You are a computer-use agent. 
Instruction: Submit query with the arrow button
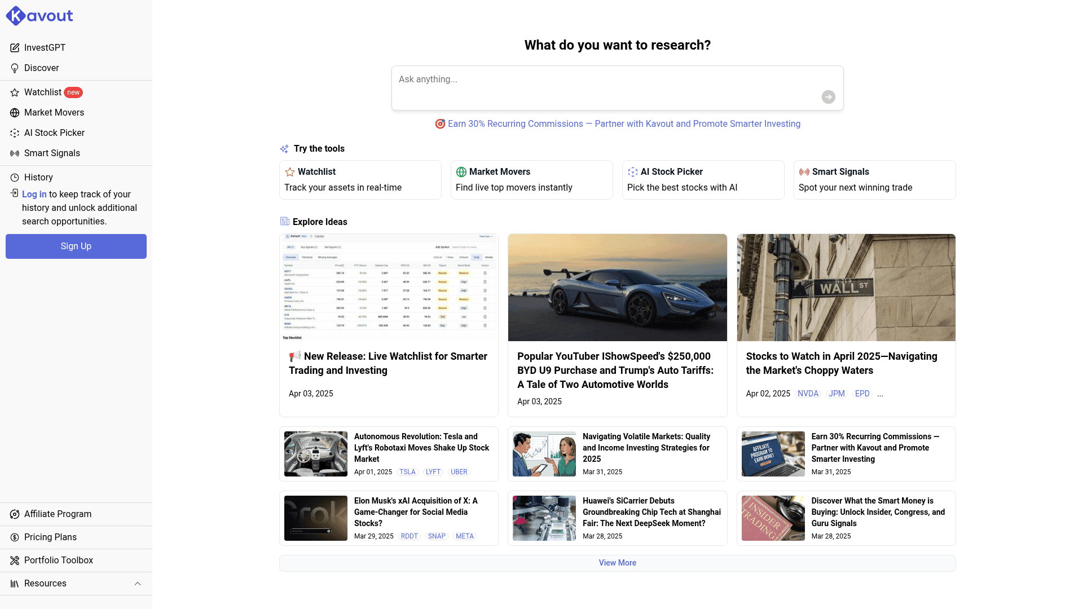pyautogui.click(x=829, y=97)
